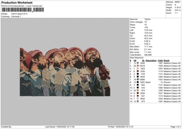This screenshot has width=182, height=129.
Task: Select the Machine value 'Tajima'
Action: click(147, 19)
